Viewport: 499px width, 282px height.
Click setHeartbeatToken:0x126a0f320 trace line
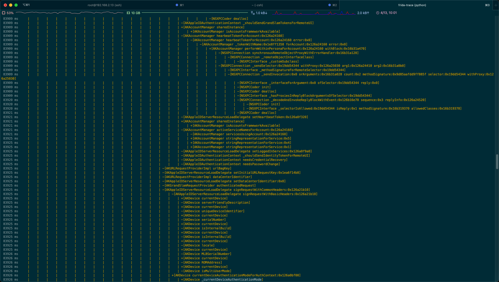[244, 117]
